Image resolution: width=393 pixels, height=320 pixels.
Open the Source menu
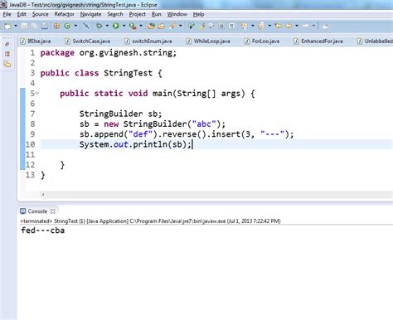point(40,14)
